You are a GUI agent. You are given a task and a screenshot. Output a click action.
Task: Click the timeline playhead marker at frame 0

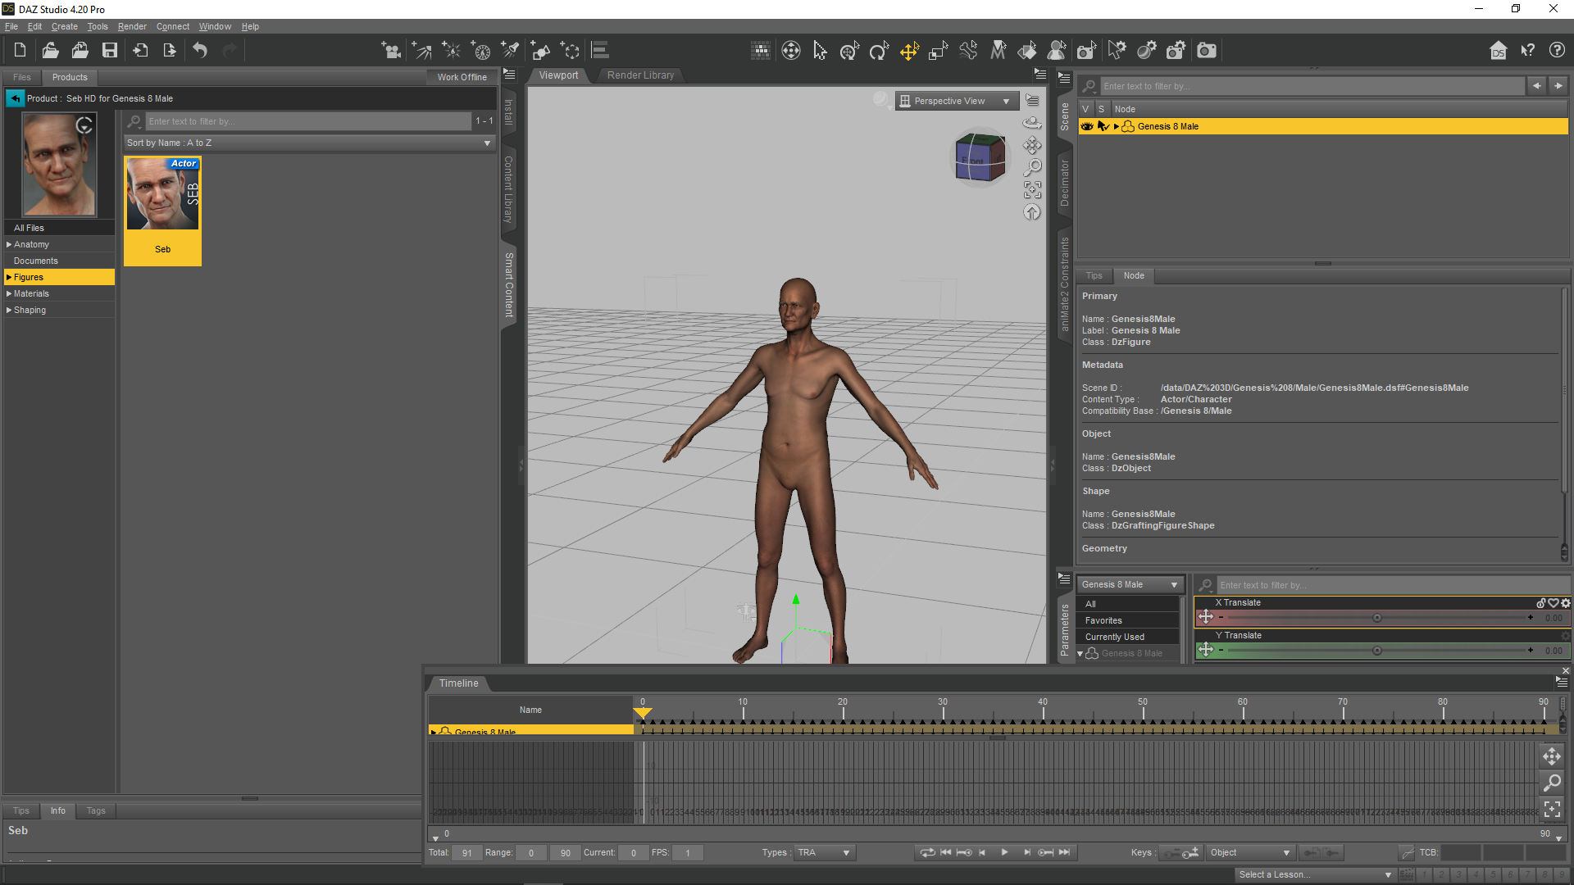(x=643, y=712)
